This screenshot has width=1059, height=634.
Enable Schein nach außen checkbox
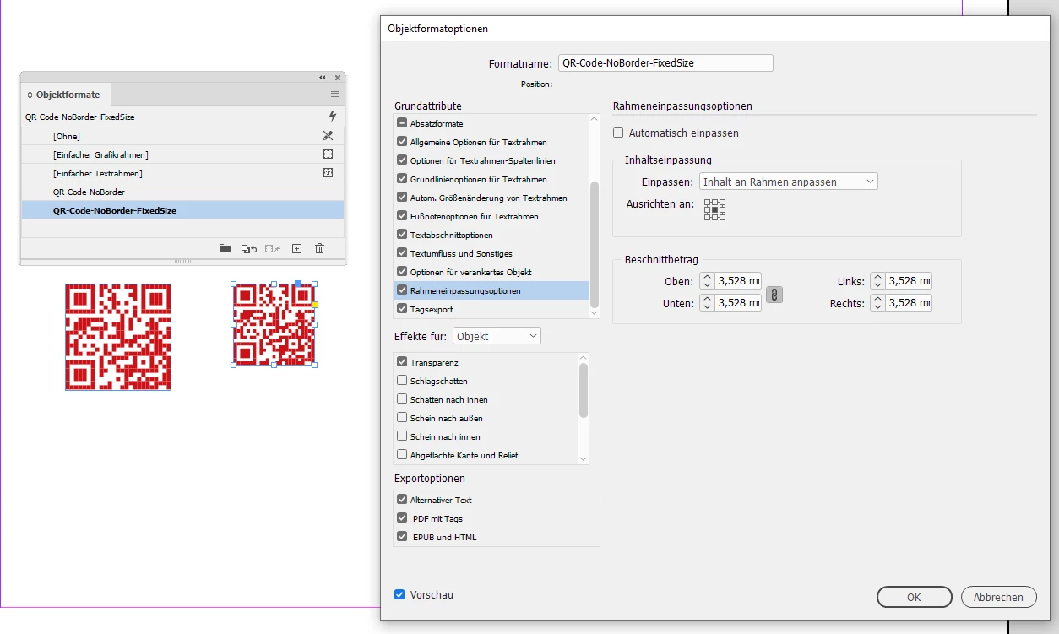[402, 418]
